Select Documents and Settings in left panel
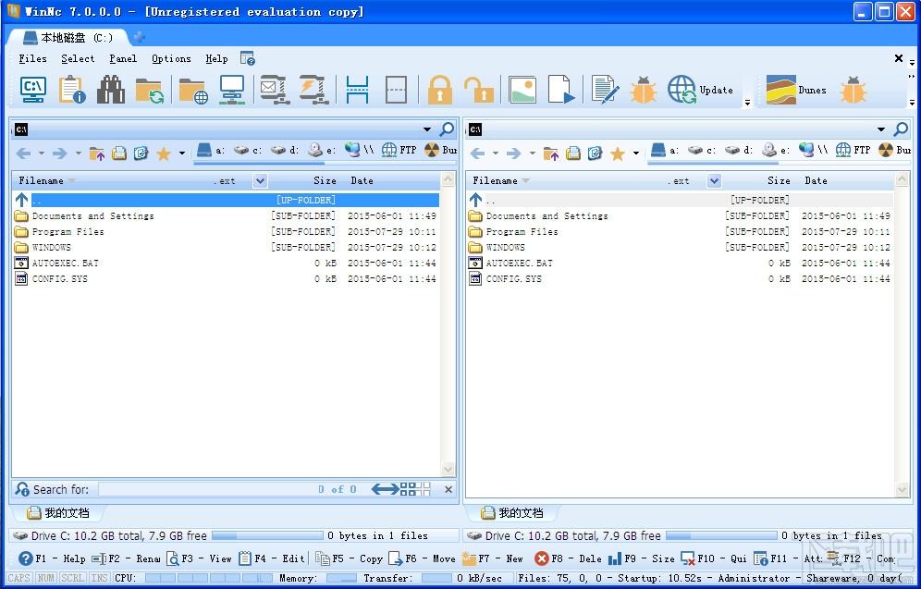The image size is (921, 589). pyautogui.click(x=226, y=216)
